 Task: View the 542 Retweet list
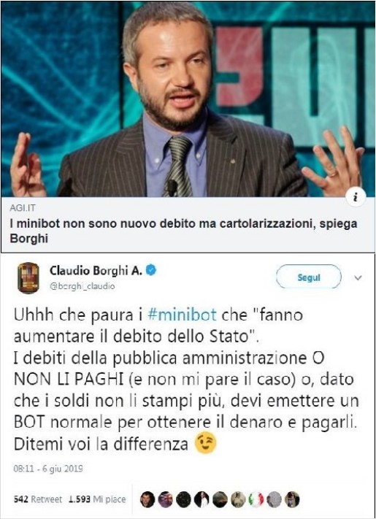[38, 499]
